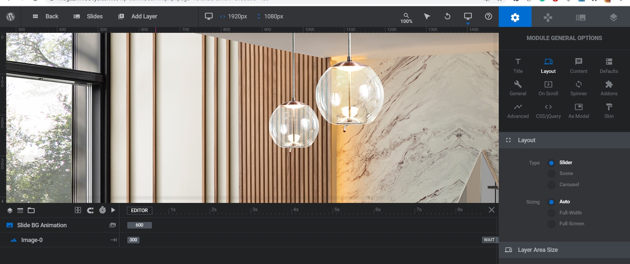Click the WordPress logo icon

pyautogui.click(x=10, y=16)
